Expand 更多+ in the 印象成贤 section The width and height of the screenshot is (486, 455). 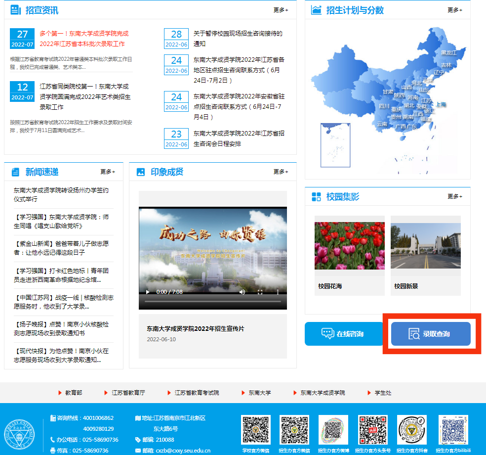tap(281, 172)
